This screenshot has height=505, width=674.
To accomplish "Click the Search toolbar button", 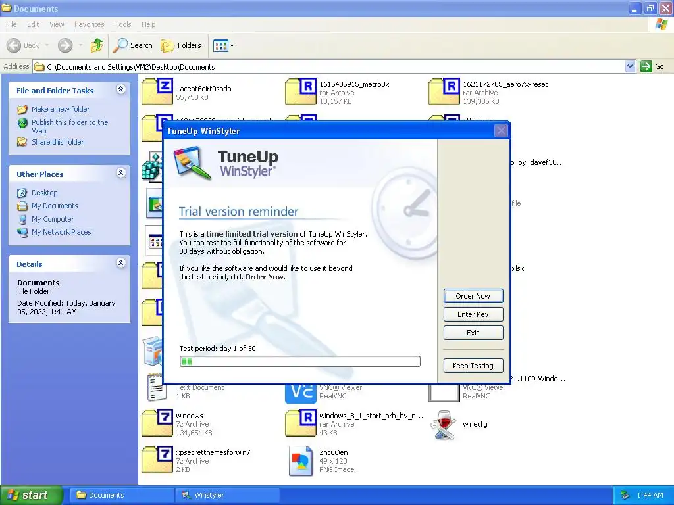I will 132,45.
